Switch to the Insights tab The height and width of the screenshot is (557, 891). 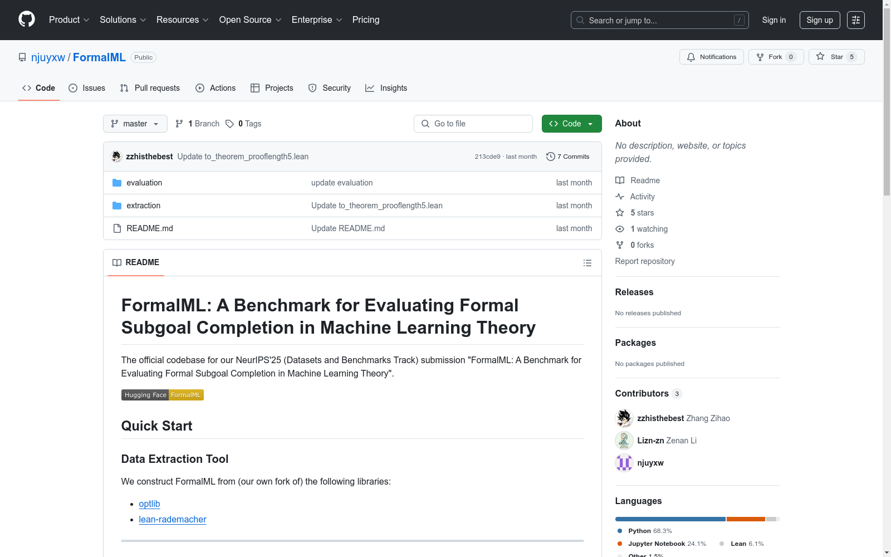(386, 88)
